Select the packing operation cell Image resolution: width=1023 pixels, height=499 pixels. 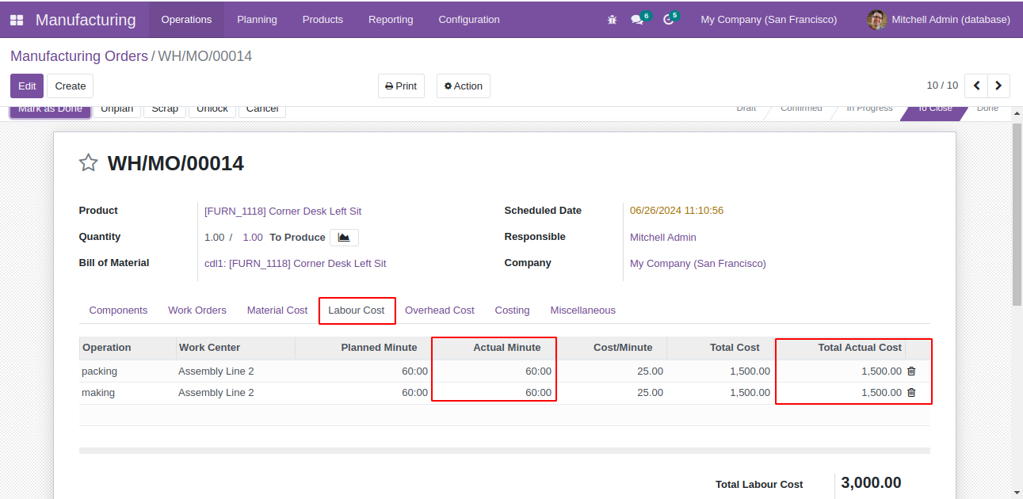point(128,371)
